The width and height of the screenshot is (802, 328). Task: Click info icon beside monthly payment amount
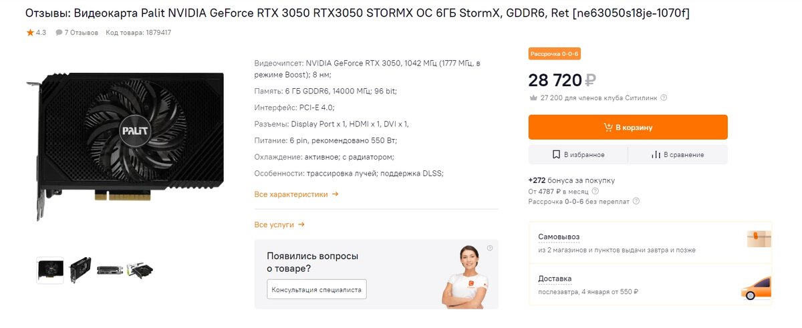tap(595, 191)
